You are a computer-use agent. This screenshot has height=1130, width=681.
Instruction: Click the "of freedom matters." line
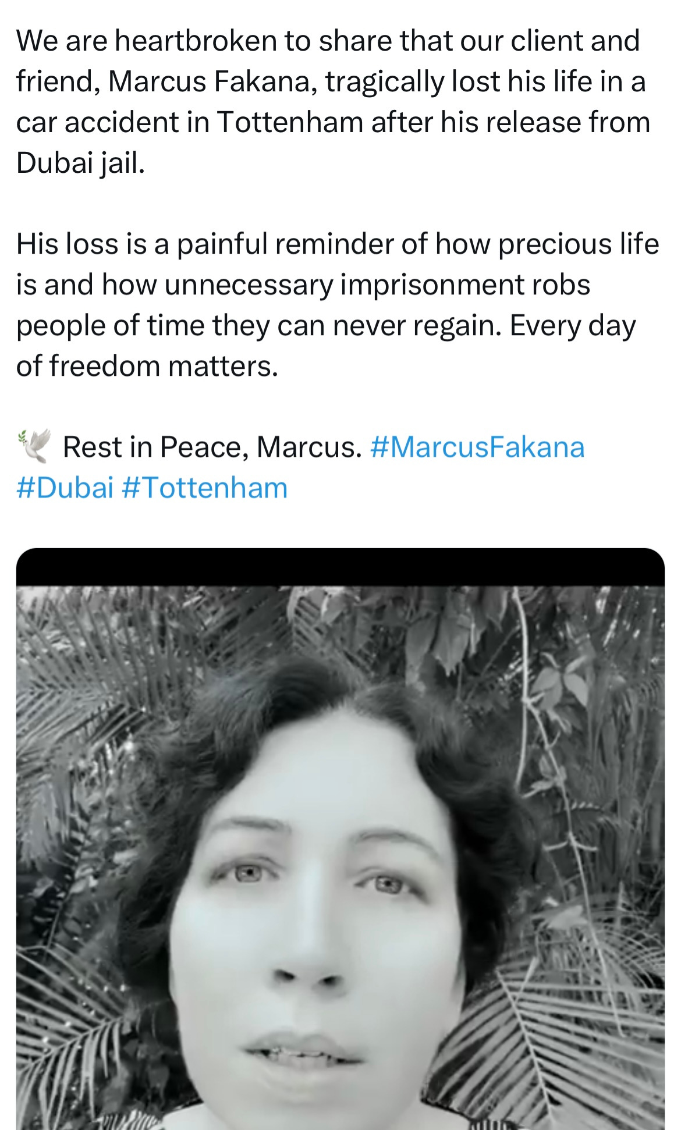pyautogui.click(x=147, y=366)
